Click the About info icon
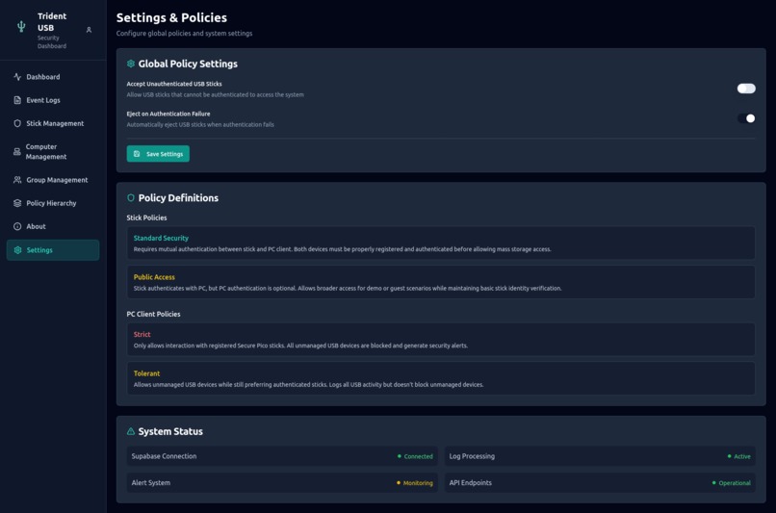 point(17,226)
